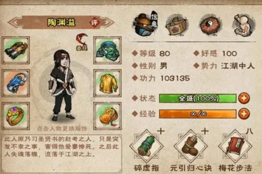This screenshot has width=262, height=174.
Task: Open the gauntlet weapon equipment slot
Action: click(16, 50)
